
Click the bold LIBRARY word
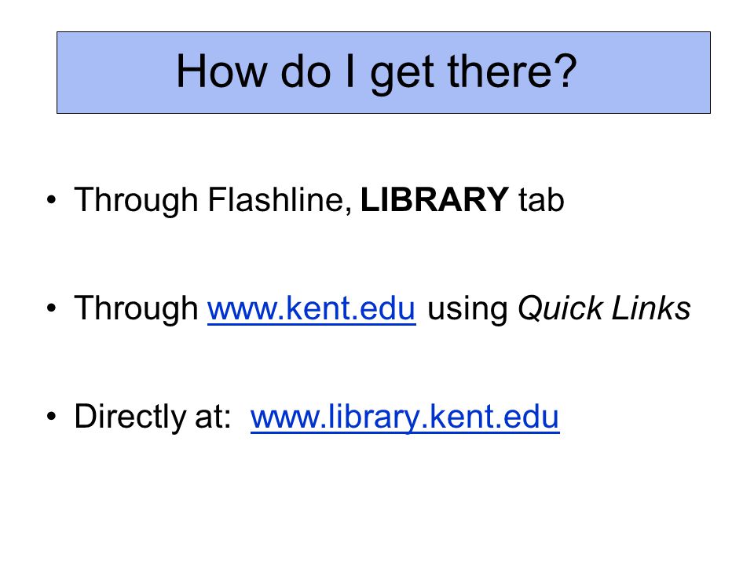coord(434,199)
